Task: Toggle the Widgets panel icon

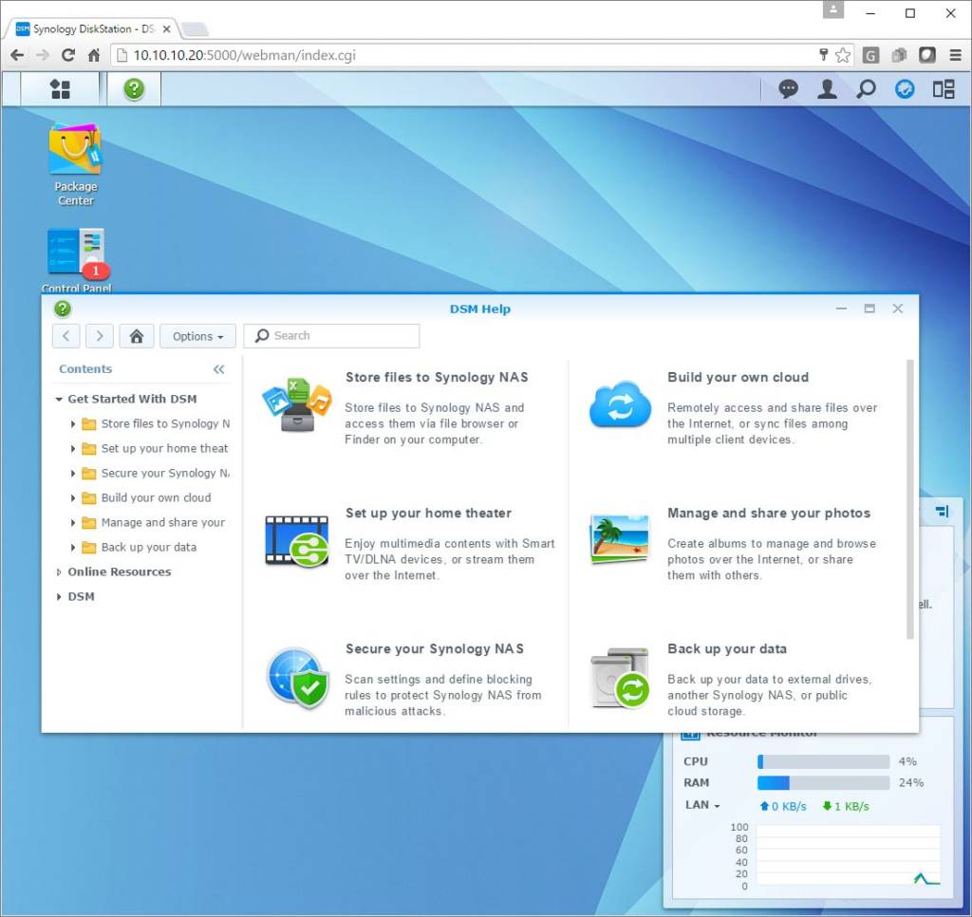Action: (944, 89)
